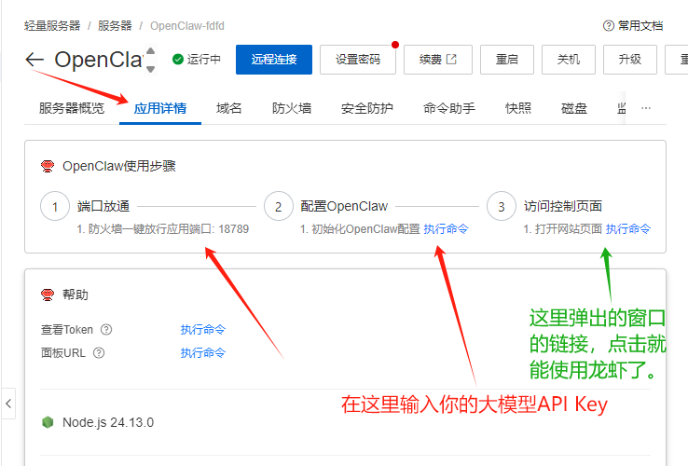This screenshot has height=466, width=688.
Task: Click 执行命令 under 配置OpenClaw
Action: (x=446, y=228)
